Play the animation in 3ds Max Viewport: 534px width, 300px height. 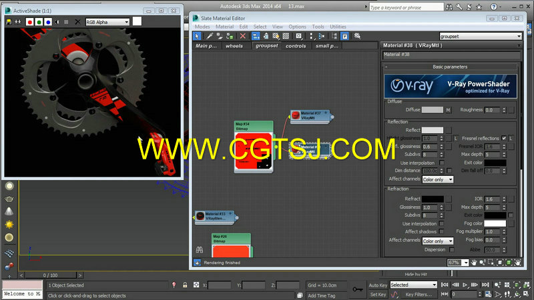[465, 285]
